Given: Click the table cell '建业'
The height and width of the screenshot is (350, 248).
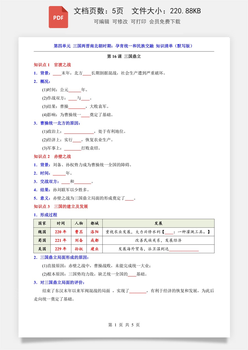Looking at the screenshot, I should 95,249.
